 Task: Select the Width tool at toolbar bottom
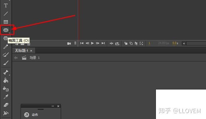click(6, 113)
